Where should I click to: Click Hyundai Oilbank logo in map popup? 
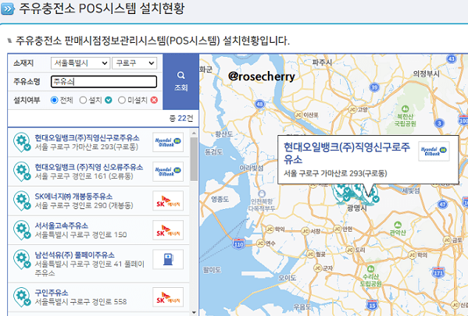tap(434, 151)
